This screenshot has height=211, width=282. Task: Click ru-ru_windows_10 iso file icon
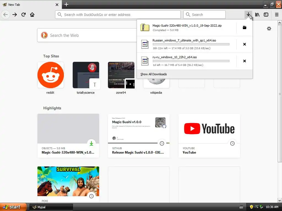(x=145, y=61)
